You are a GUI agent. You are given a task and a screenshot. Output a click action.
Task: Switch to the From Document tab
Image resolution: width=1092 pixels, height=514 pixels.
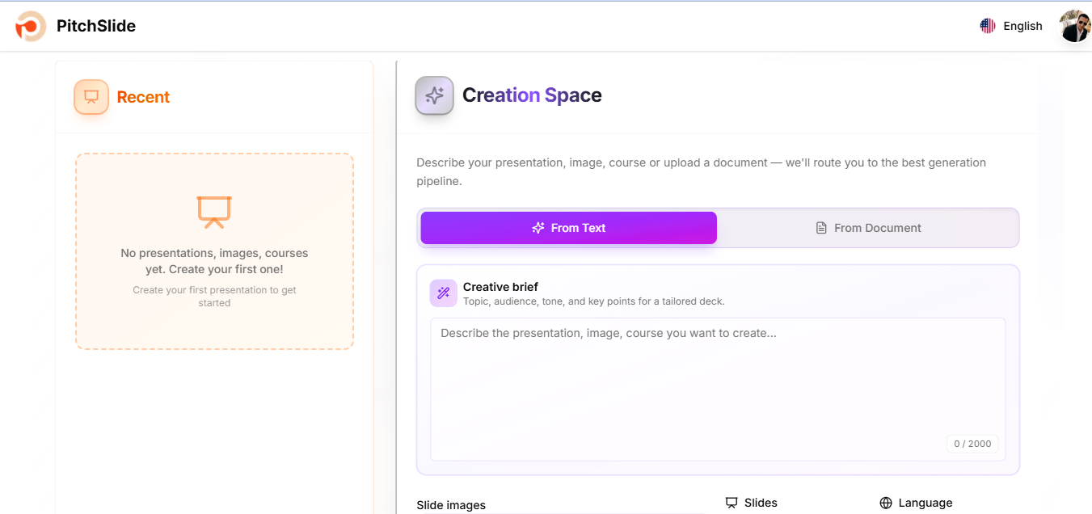pyautogui.click(x=868, y=228)
